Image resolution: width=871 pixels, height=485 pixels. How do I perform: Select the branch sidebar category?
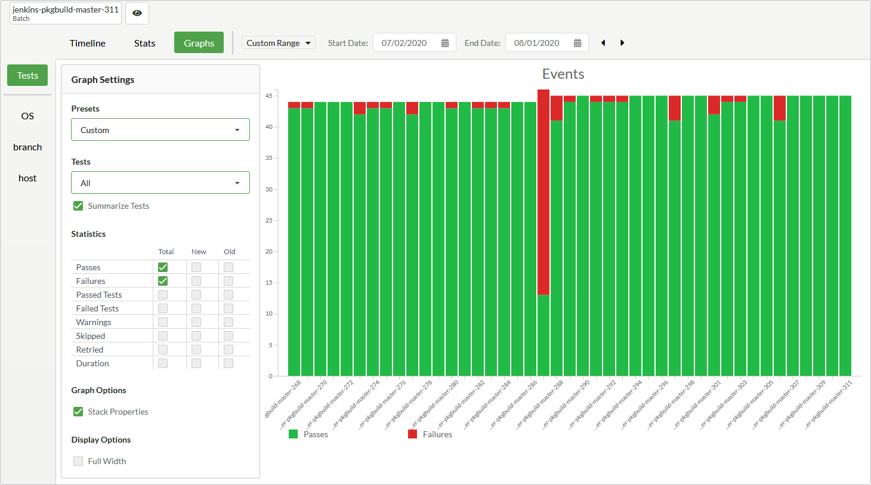pyautogui.click(x=27, y=147)
